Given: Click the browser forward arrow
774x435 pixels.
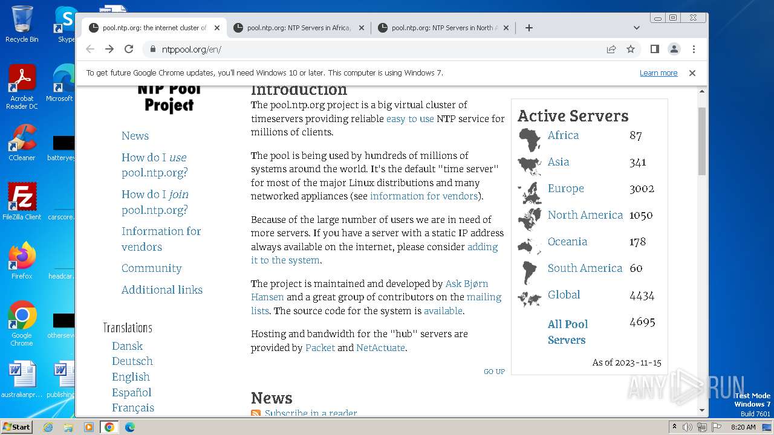Looking at the screenshot, I should click(x=109, y=49).
